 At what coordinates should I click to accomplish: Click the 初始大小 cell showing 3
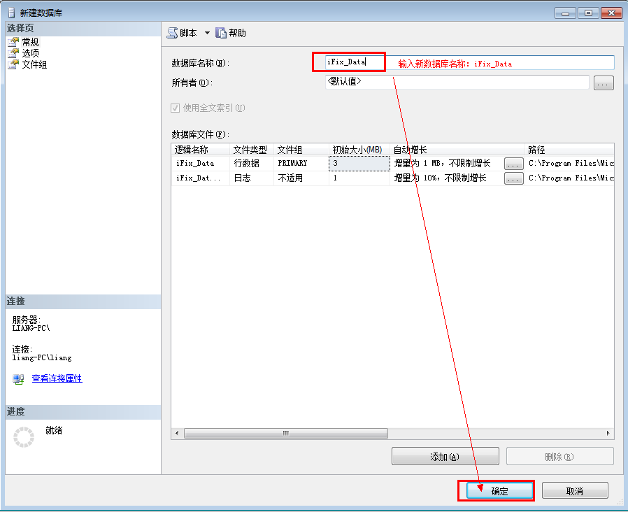pyautogui.click(x=359, y=162)
